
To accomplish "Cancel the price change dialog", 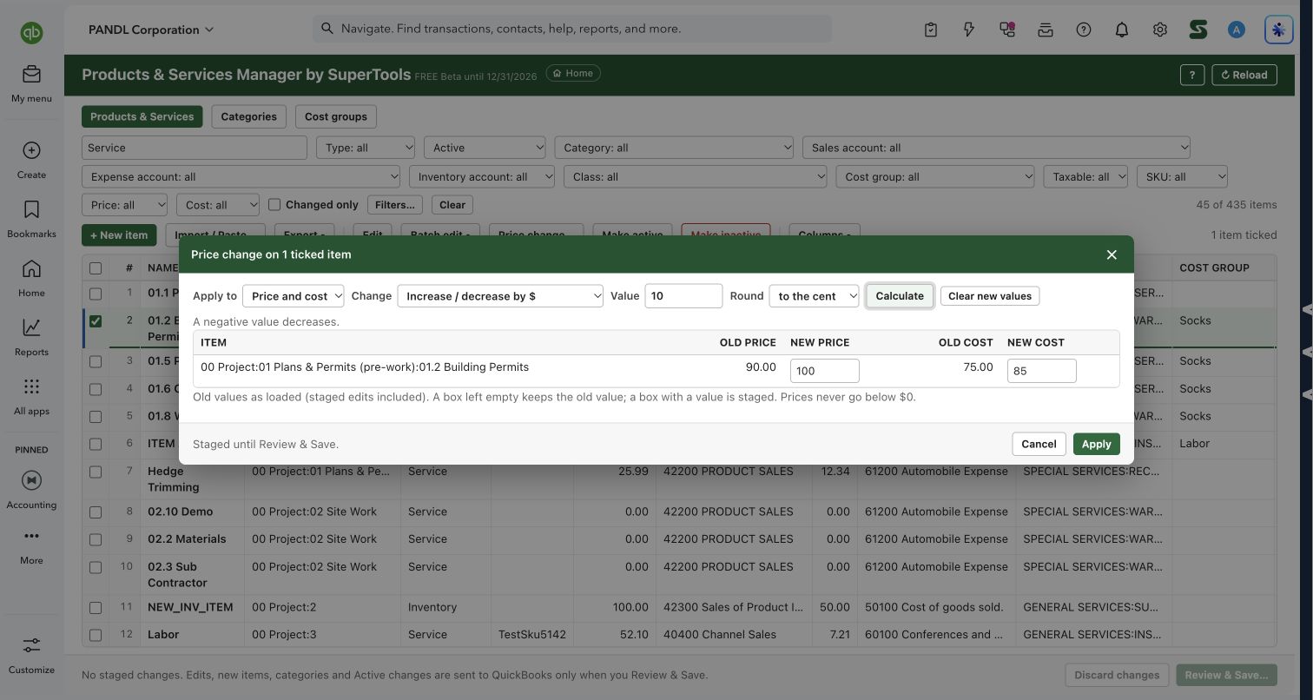I will click(1039, 444).
